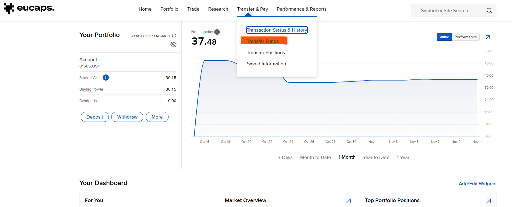
Task: Choose Transfer Positions menu entry
Action: (266, 53)
